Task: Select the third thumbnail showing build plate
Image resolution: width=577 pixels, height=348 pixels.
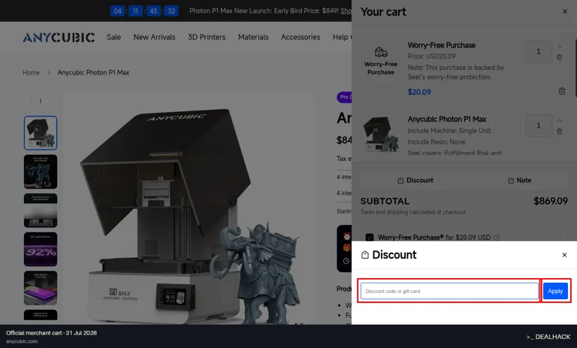Action: pyautogui.click(x=41, y=210)
